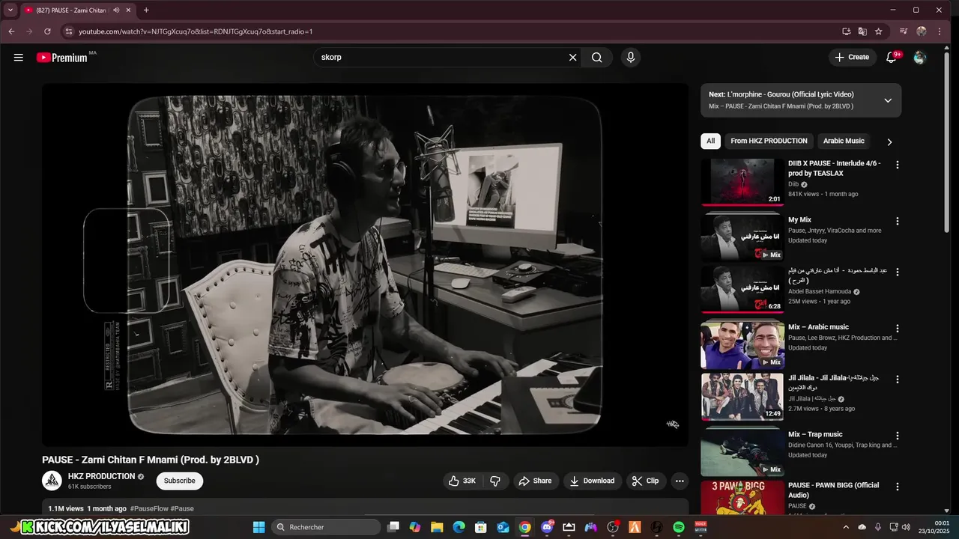This screenshot has width=959, height=539.
Task: Open options menu for Jil Jilala video
Action: [x=898, y=380]
